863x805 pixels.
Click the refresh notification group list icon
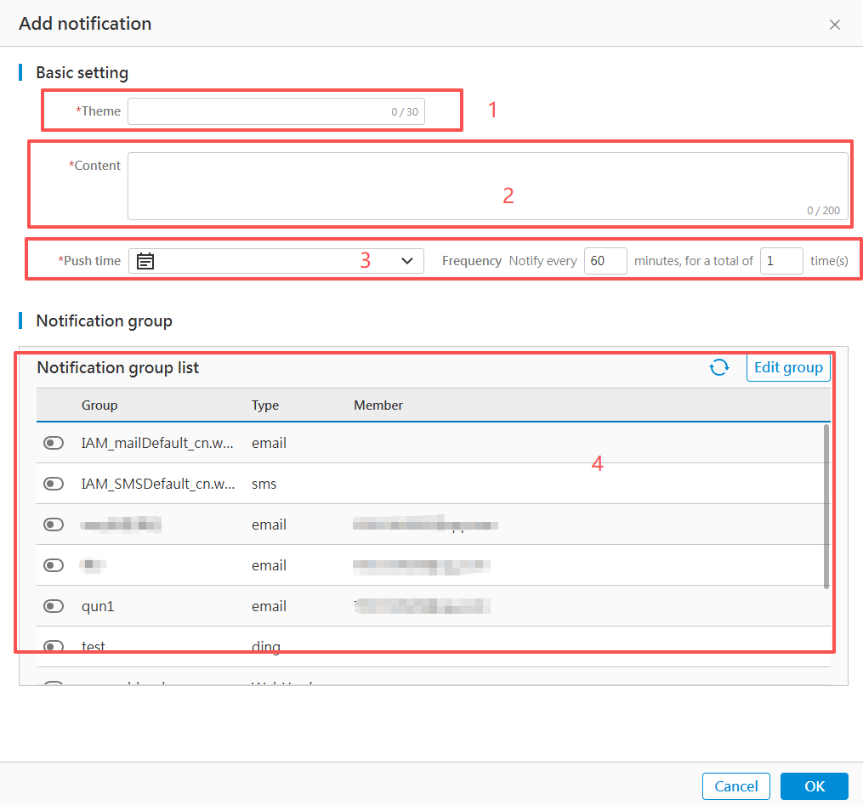click(x=719, y=367)
